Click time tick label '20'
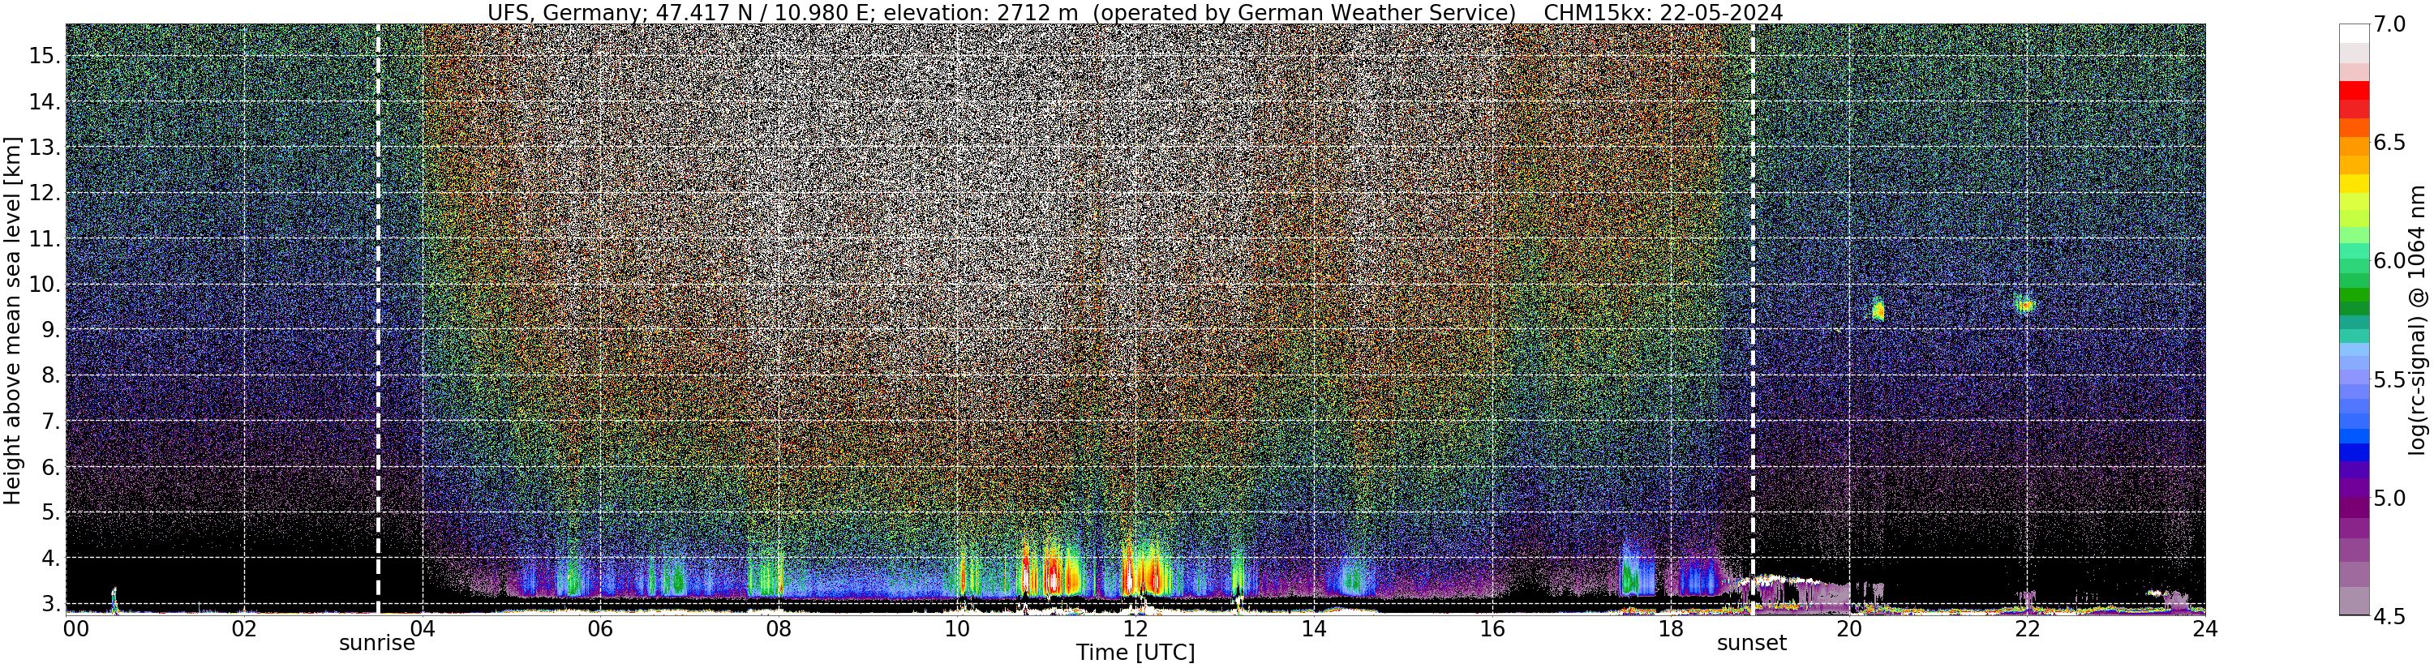 pos(1848,628)
